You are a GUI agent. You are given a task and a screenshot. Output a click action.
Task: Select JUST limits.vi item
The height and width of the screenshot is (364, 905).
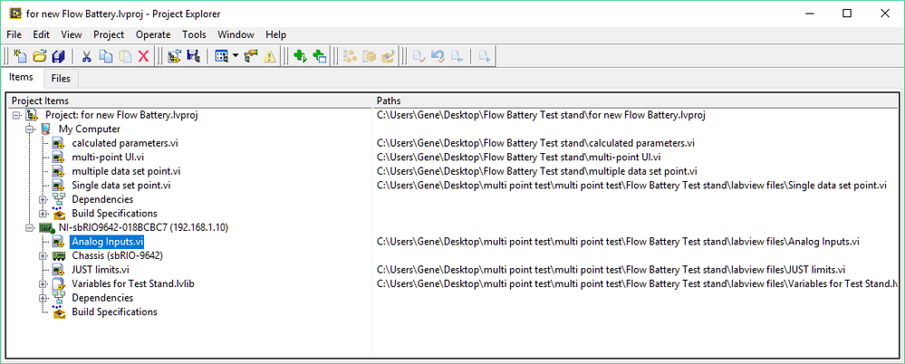pyautogui.click(x=100, y=270)
